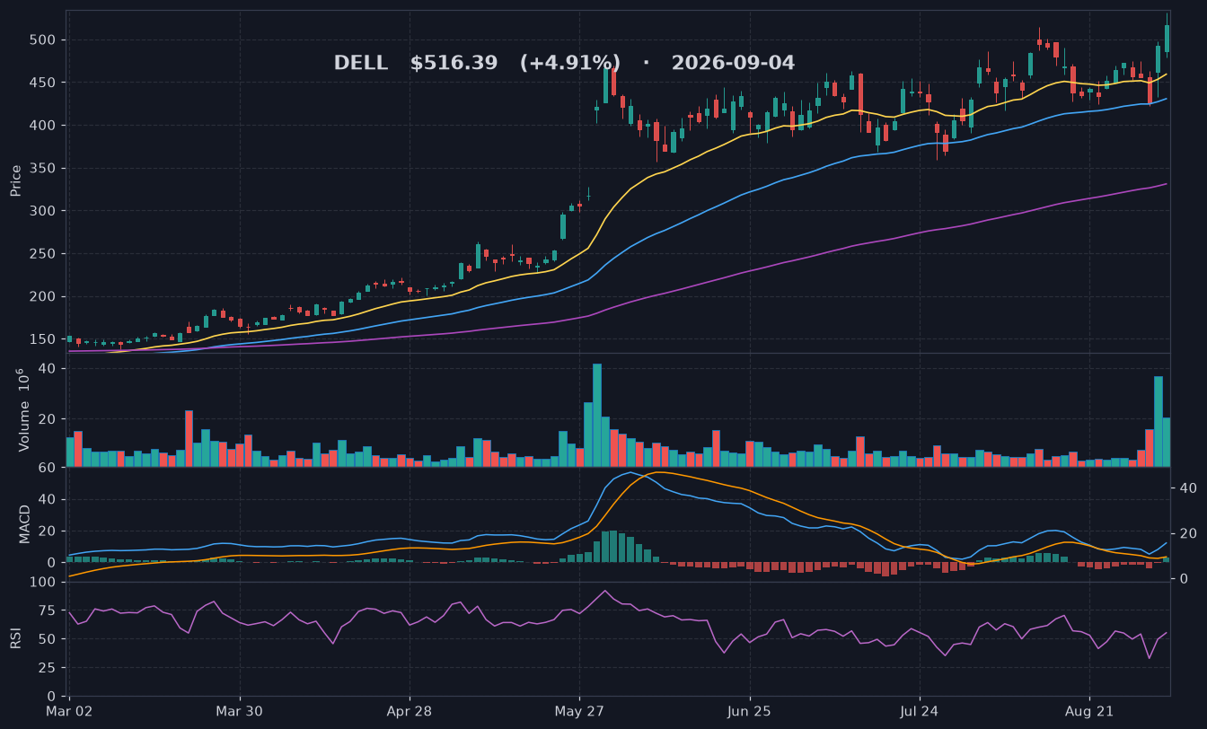
Task: Click the 300 price tick label
Action: coord(44,211)
